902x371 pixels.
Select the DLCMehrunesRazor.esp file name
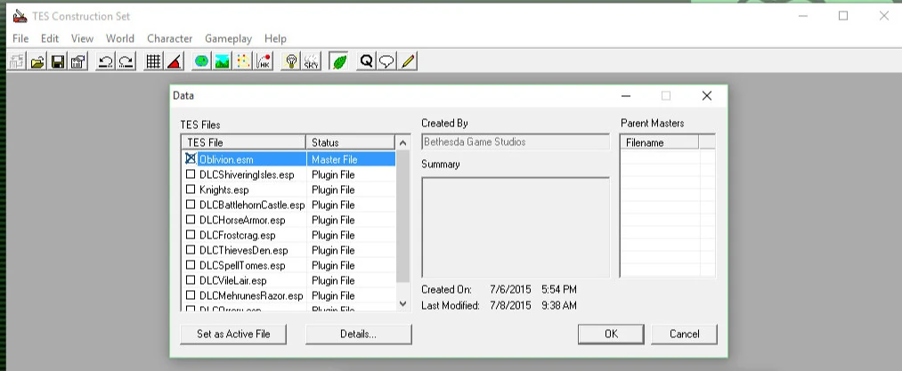coord(251,295)
